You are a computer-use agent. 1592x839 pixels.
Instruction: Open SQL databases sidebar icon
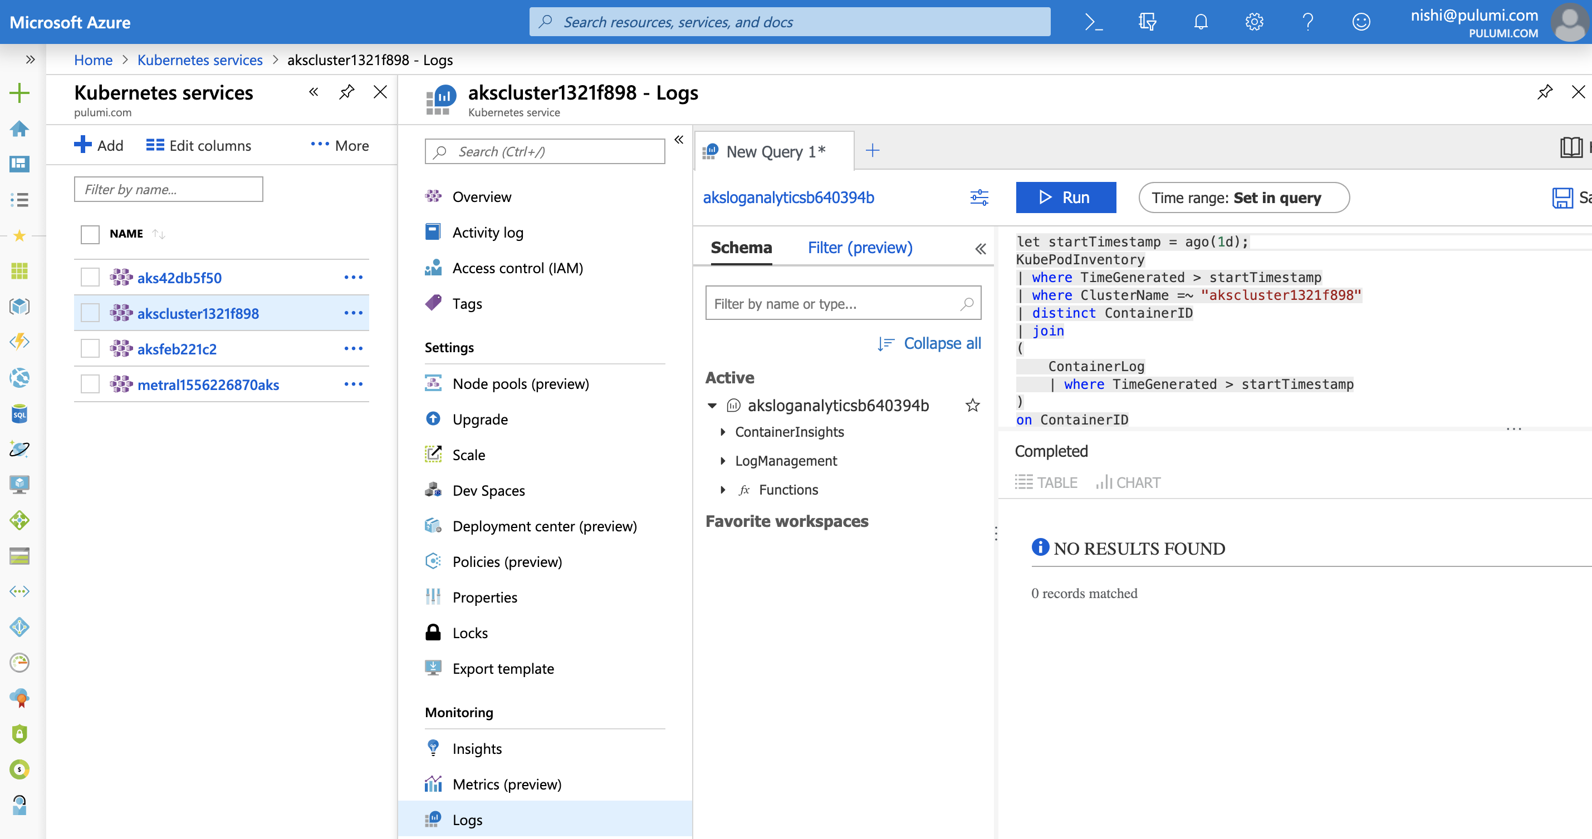click(x=19, y=413)
